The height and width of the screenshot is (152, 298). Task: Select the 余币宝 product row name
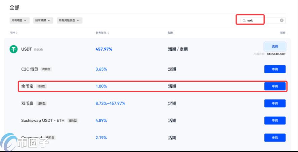click(x=27, y=86)
